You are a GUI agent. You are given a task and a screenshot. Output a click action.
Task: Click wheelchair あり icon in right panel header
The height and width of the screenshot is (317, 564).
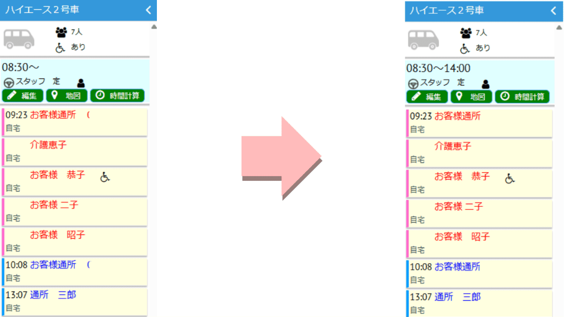point(465,48)
